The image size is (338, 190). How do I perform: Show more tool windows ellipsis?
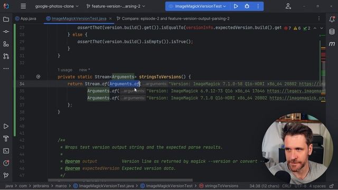point(6,69)
